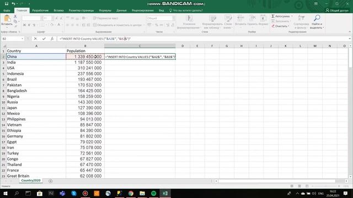
Task: Switch to Normal view in the status bar
Action: tap(292, 186)
